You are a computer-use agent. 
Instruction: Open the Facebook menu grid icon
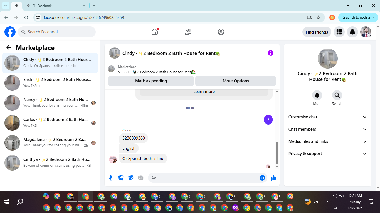(339, 32)
